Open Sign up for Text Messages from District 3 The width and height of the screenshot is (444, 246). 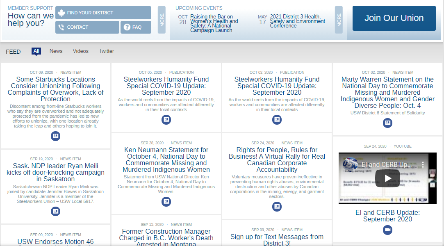277,240
